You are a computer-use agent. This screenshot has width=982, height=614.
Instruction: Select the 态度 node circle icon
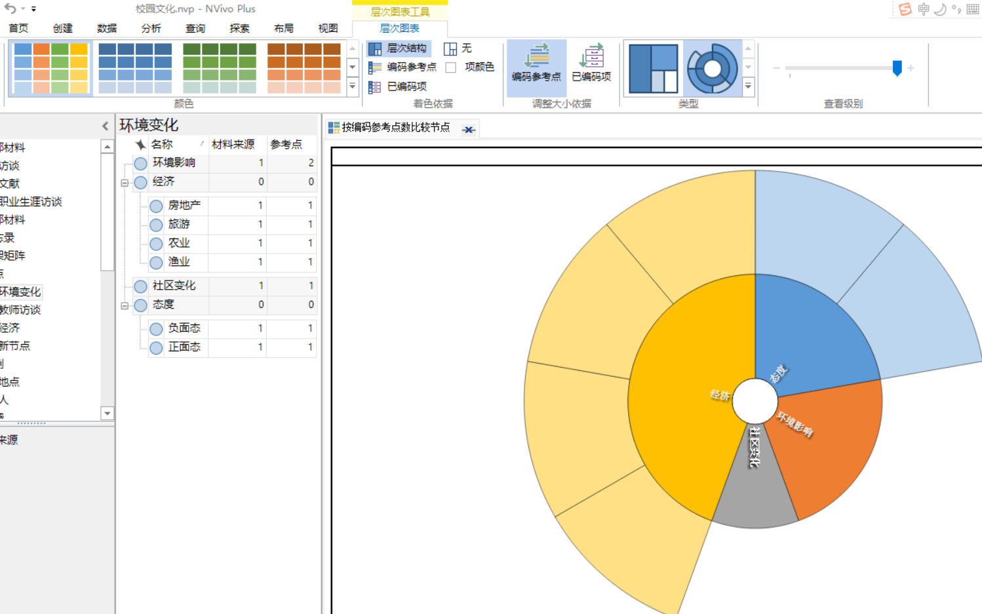click(x=141, y=305)
